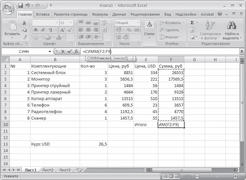Open the Стили styles button
The image size is (246, 180).
(149, 30)
